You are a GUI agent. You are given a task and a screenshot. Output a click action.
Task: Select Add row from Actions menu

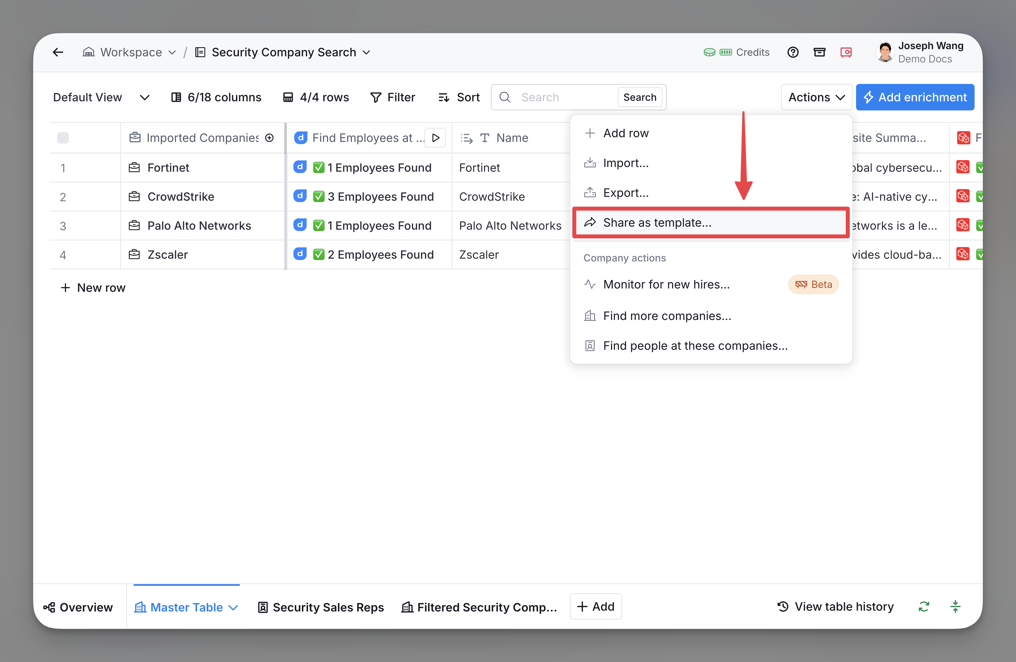[x=711, y=133]
